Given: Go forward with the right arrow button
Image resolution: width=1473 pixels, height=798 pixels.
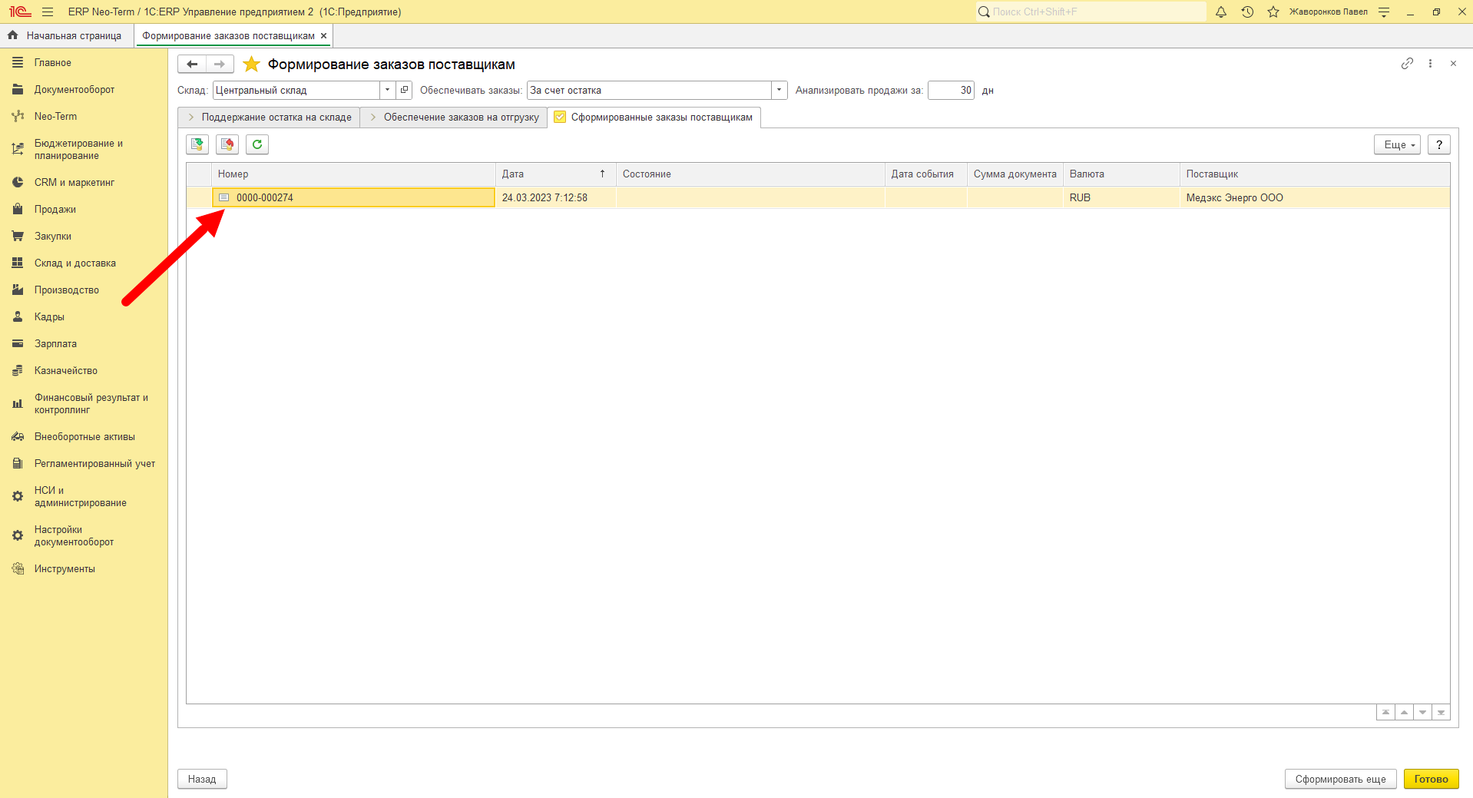Looking at the screenshot, I should point(220,65).
